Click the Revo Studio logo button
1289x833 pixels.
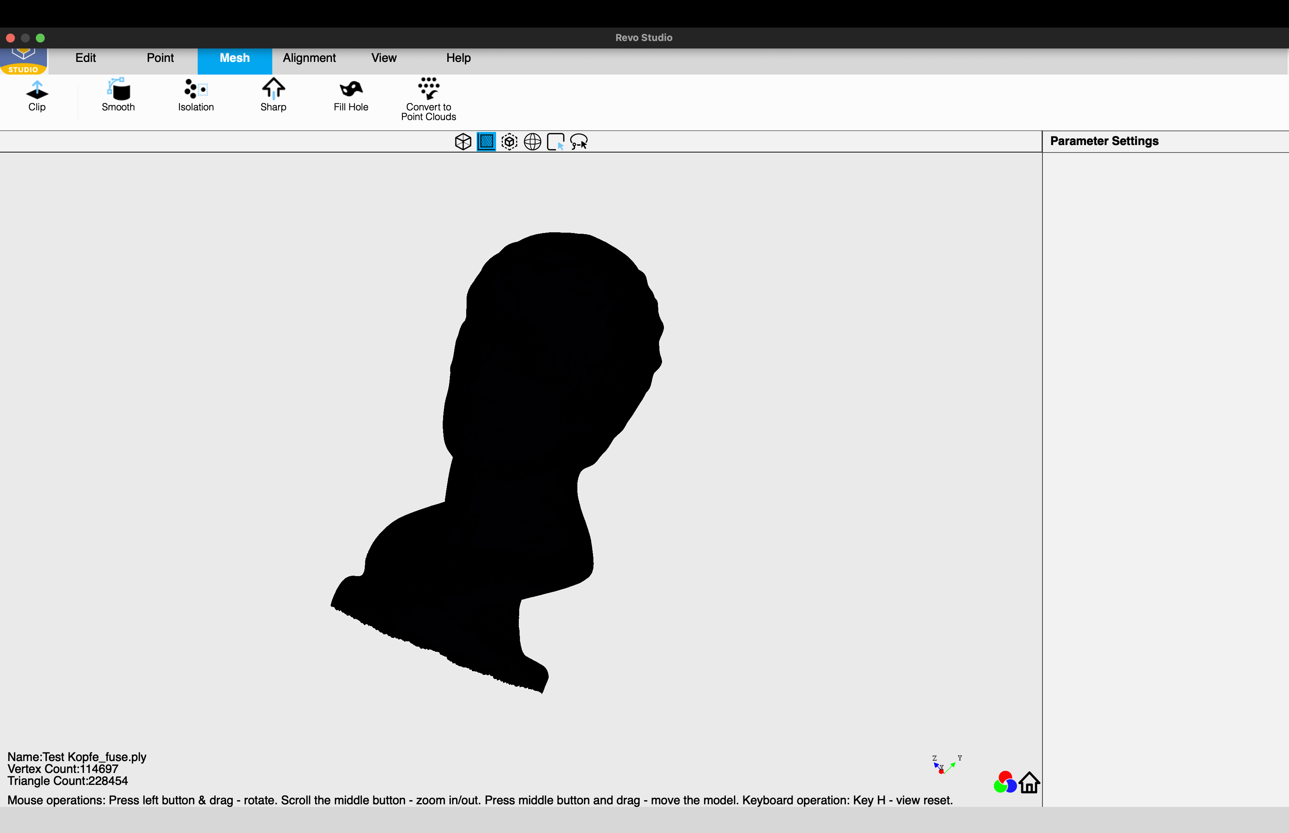click(x=23, y=60)
